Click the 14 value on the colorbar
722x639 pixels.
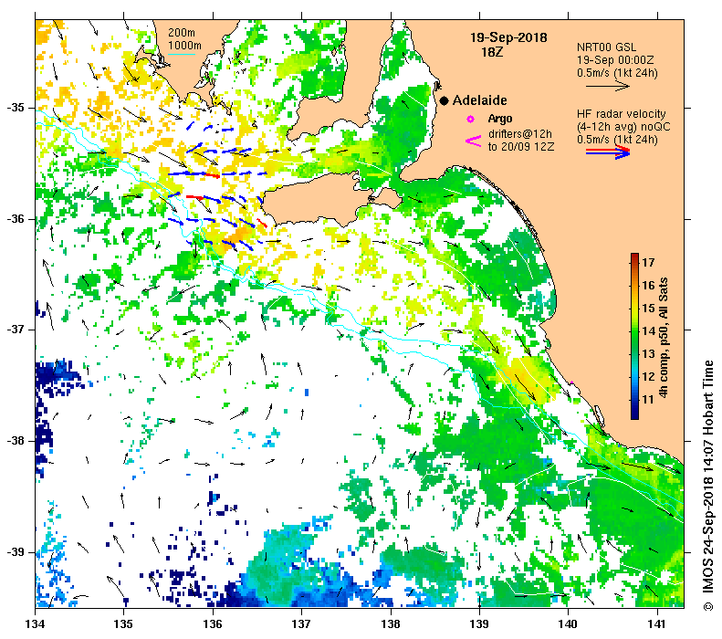[648, 330]
